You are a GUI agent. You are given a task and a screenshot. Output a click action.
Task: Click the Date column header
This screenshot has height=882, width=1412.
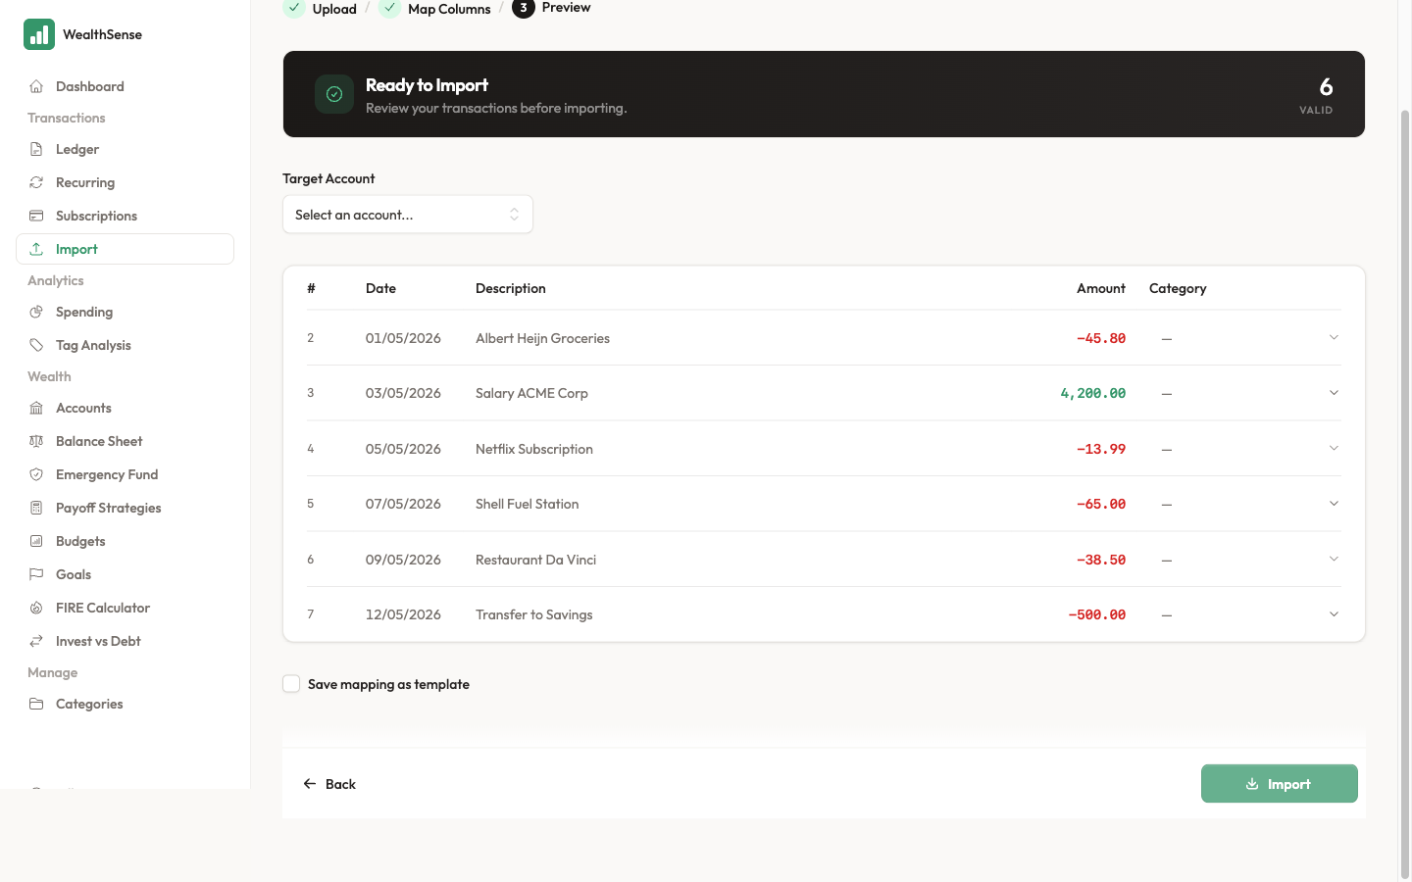point(380,288)
